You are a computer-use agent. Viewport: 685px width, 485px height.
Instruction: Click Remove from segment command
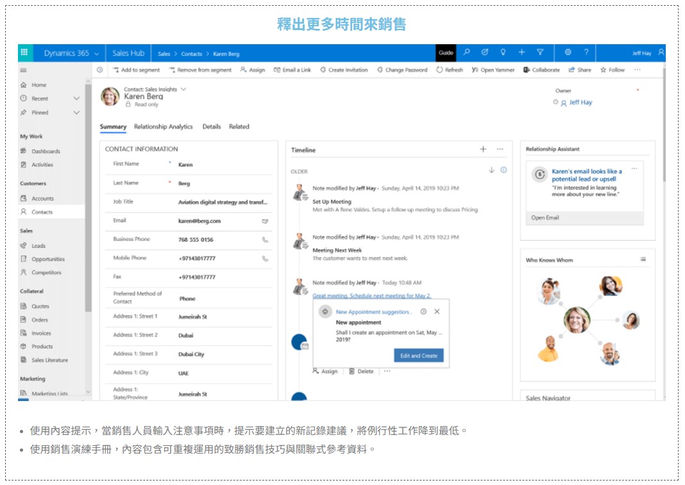coord(200,70)
